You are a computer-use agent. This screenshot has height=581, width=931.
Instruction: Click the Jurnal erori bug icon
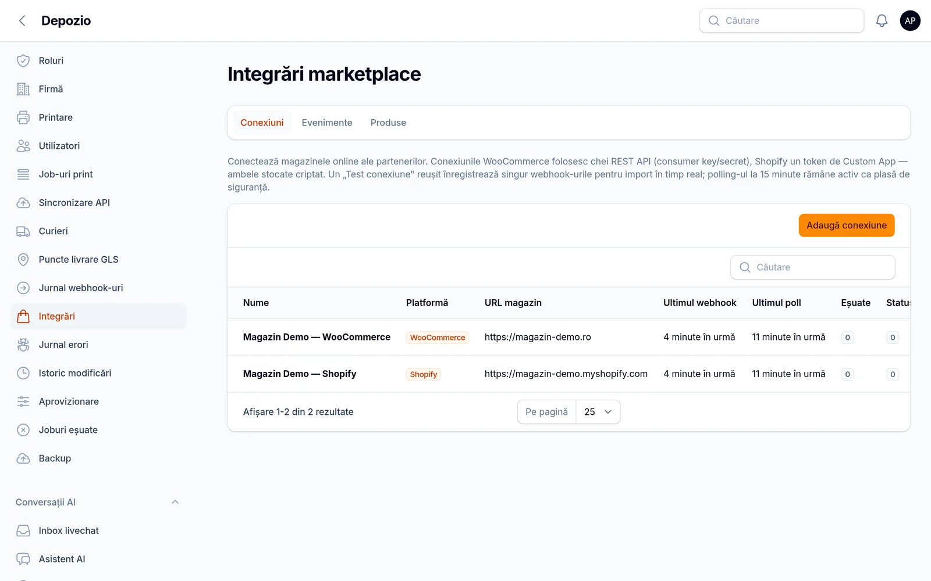tap(23, 345)
